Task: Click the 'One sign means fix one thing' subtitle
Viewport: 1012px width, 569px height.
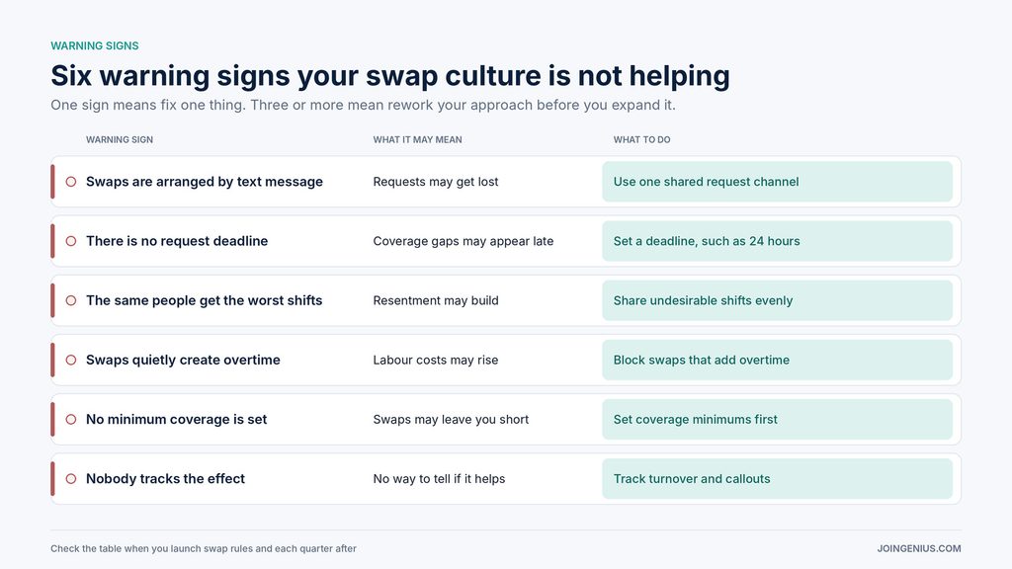Action: click(363, 105)
